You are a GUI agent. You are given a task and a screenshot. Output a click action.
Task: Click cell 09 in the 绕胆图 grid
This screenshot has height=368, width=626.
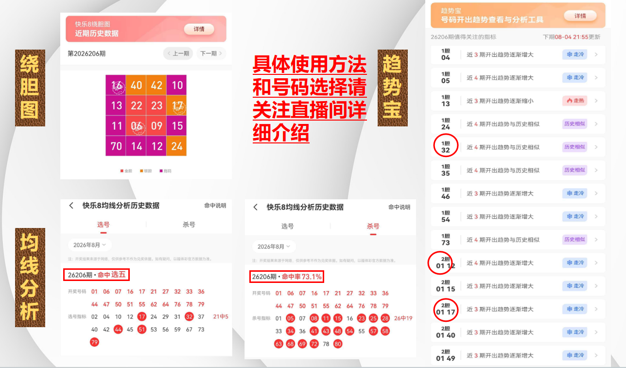point(156,126)
